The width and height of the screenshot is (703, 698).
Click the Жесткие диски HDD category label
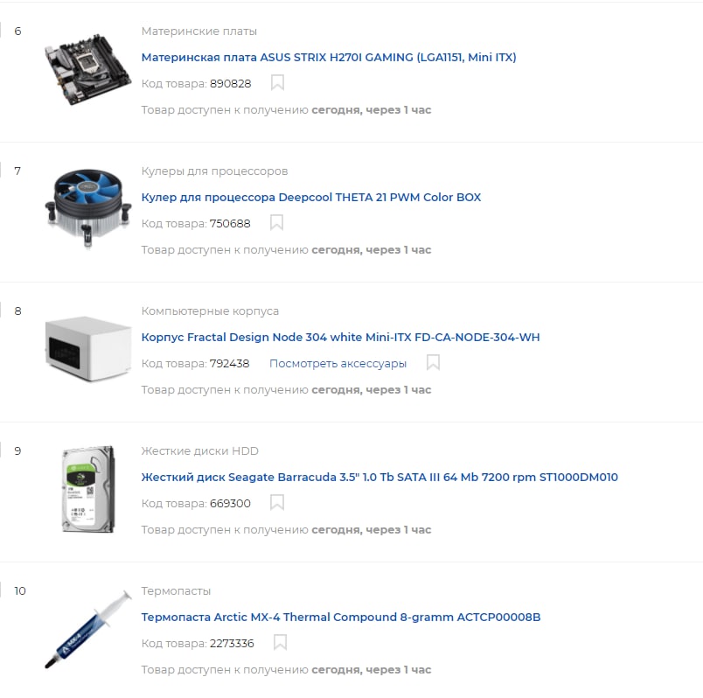point(200,451)
